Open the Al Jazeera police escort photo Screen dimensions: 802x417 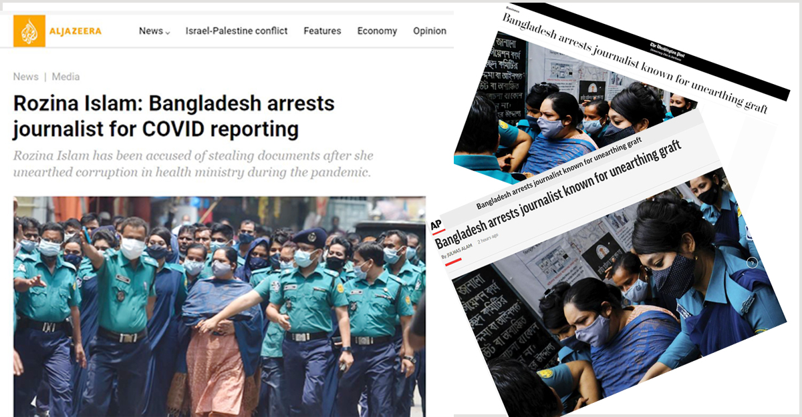(219, 306)
